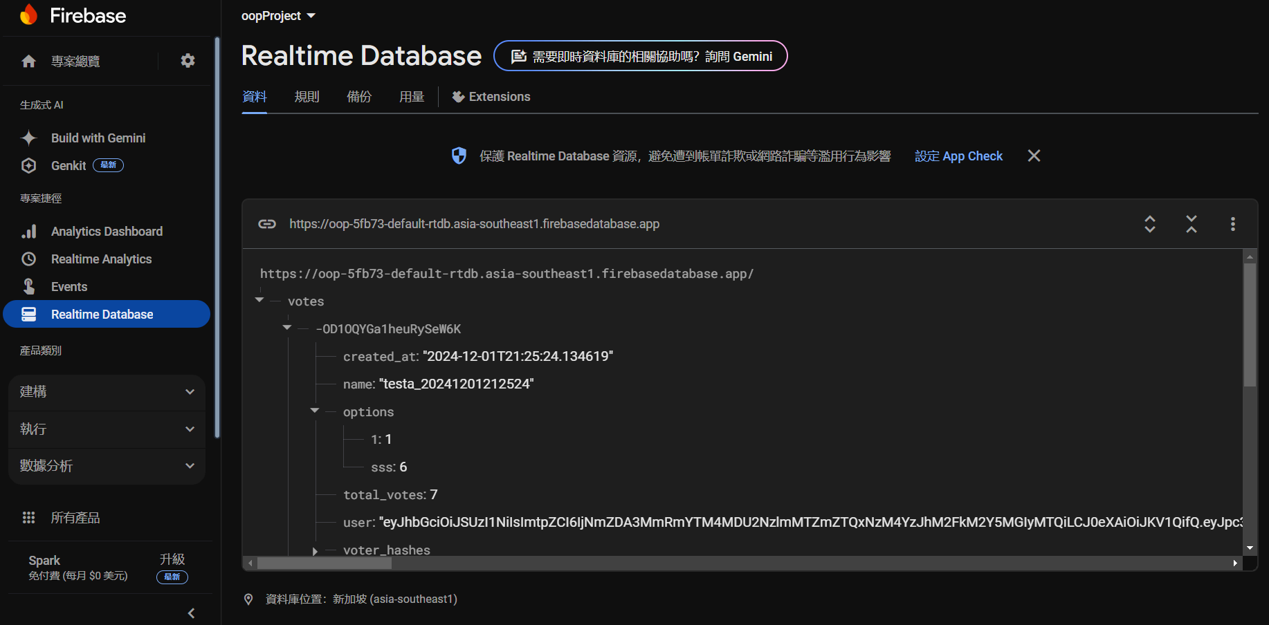This screenshot has width=1269, height=625.
Task: Switch to the 資料 tab
Action: click(255, 97)
